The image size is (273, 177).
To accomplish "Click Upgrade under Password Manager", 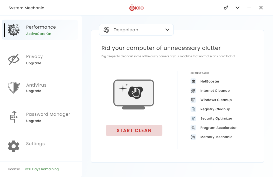I will [x=34, y=121].
